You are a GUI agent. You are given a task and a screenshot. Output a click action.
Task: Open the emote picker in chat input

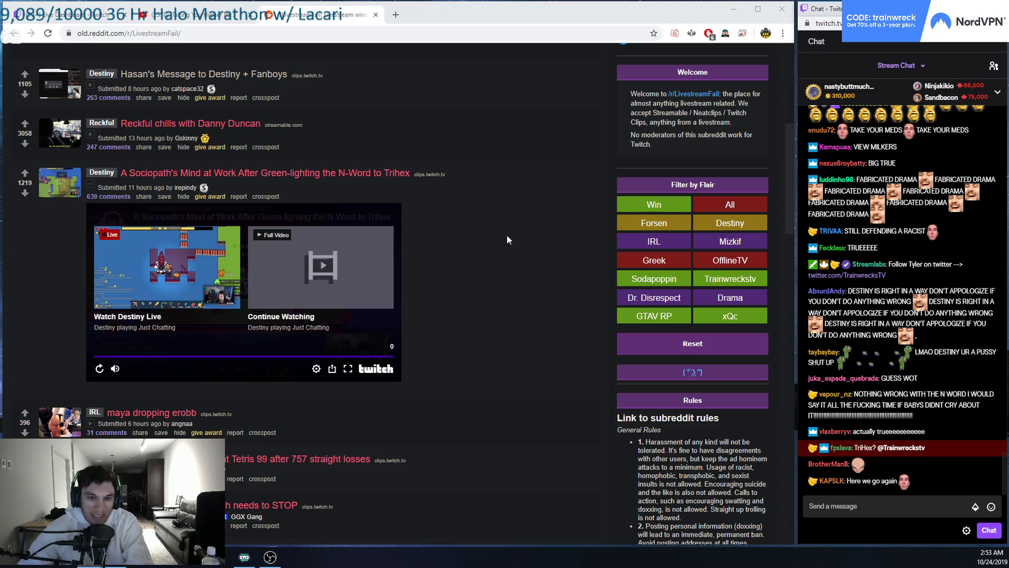tap(991, 507)
